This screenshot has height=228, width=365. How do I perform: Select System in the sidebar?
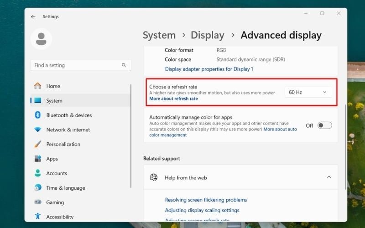(80, 100)
